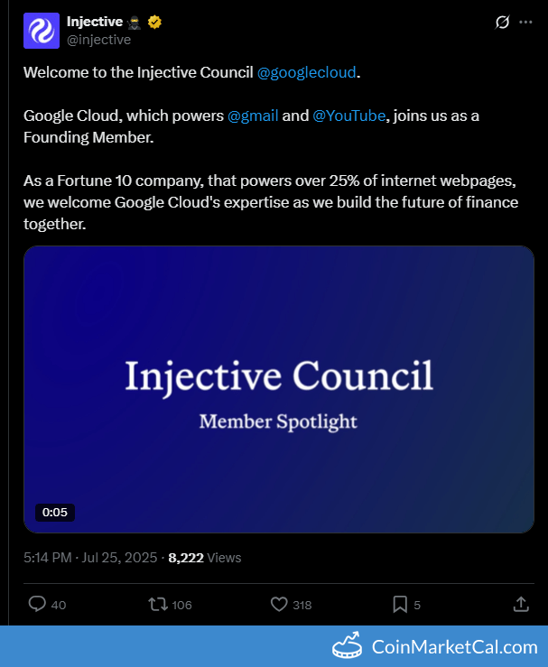
Task: Click the 8,222 Views count
Action: [205, 558]
